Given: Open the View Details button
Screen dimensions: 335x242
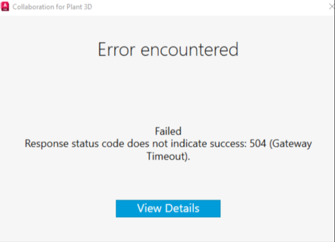Looking at the screenshot, I should point(168,208).
